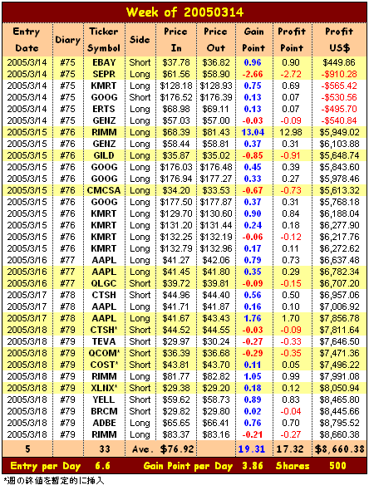369x495 pixels.
Task: Click the $44.96 price in cell
Action: click(176, 295)
